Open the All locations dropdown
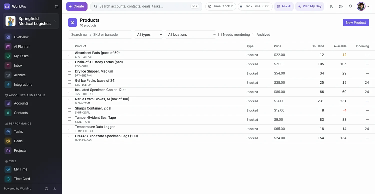Screen dimensions: 375x194 point(191,34)
